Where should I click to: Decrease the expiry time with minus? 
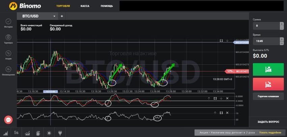coord(282,43)
